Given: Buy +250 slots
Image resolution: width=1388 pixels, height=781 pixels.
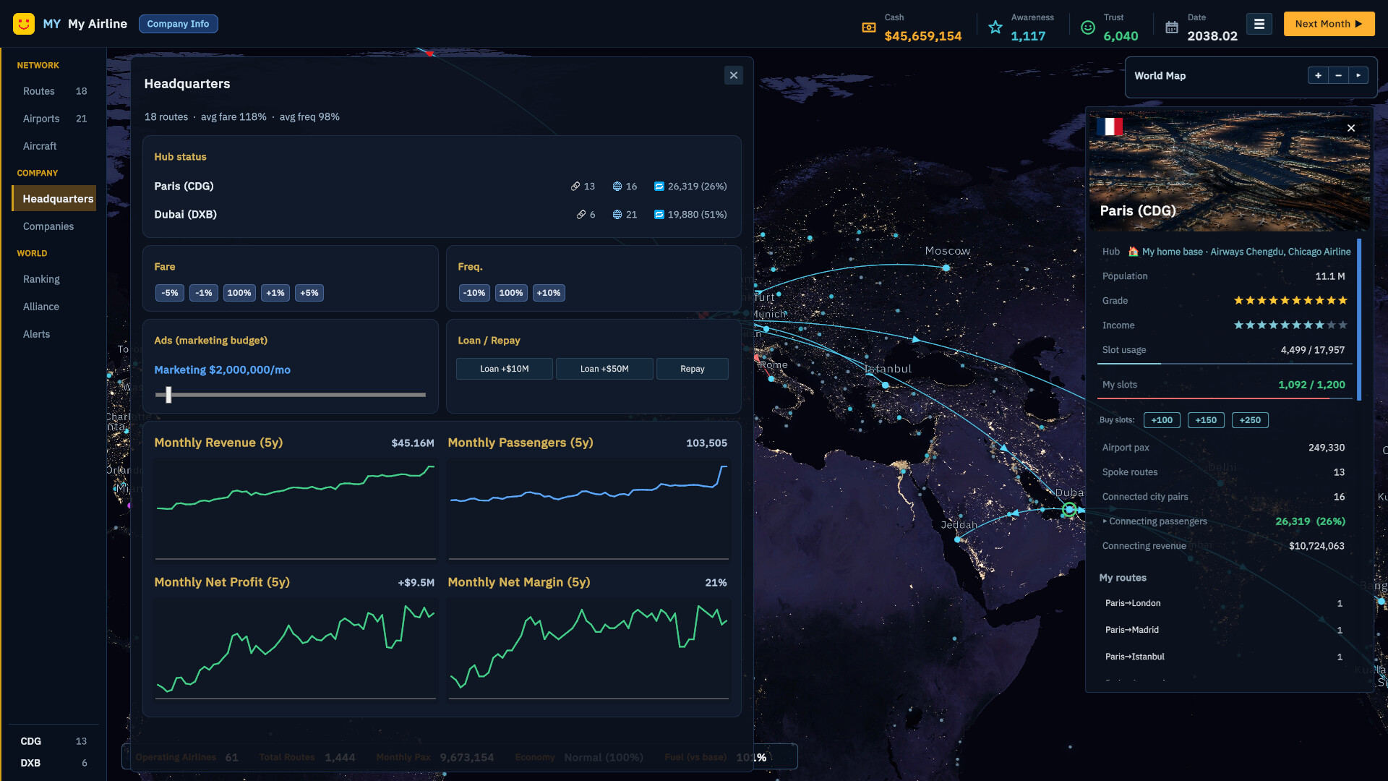Looking at the screenshot, I should [x=1250, y=420].
